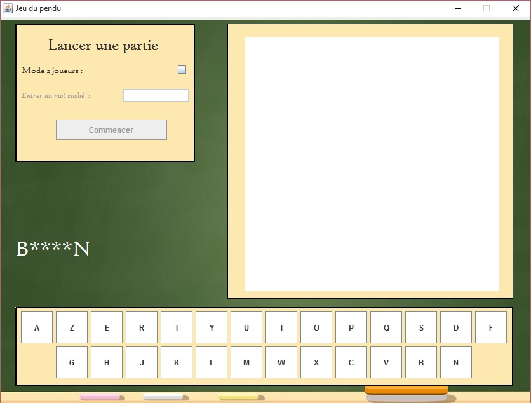Guess the letter G
The image size is (531, 403).
pyautogui.click(x=72, y=362)
